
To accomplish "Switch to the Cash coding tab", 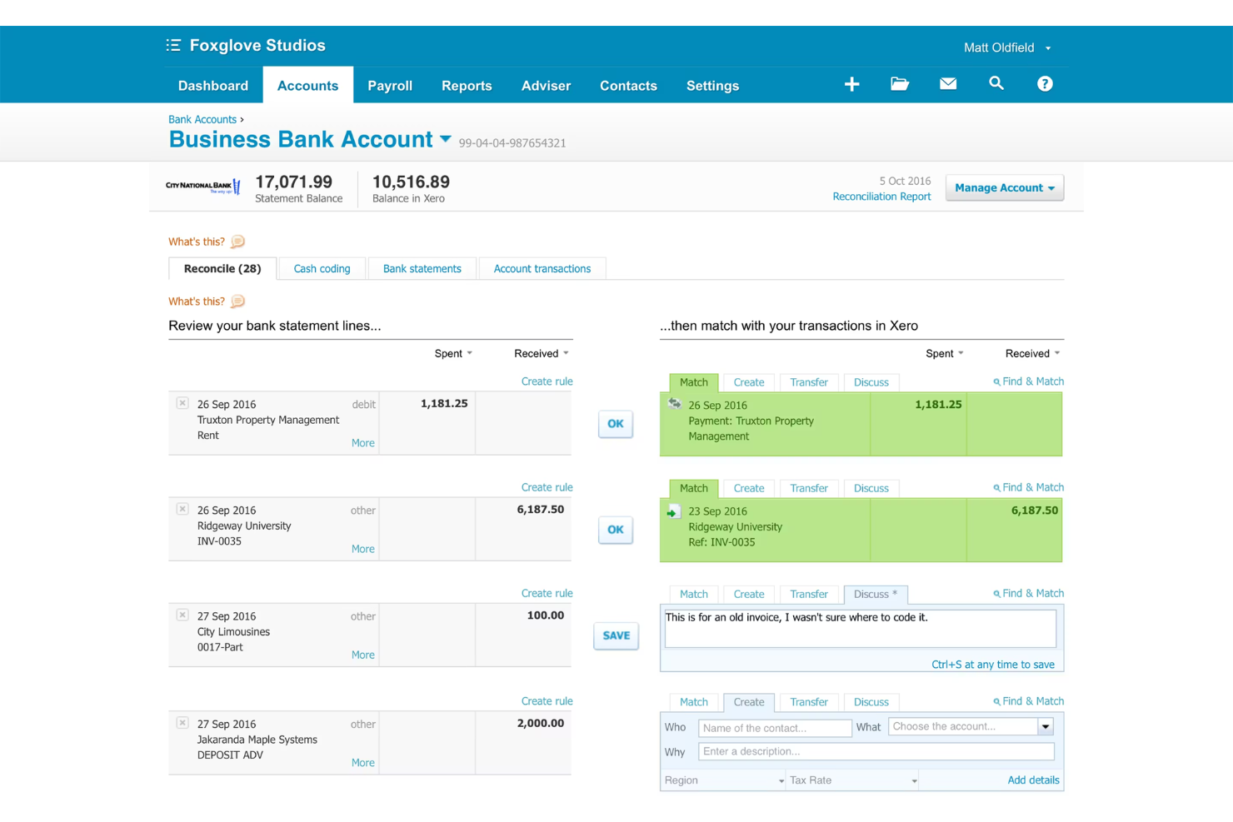I will (x=322, y=268).
